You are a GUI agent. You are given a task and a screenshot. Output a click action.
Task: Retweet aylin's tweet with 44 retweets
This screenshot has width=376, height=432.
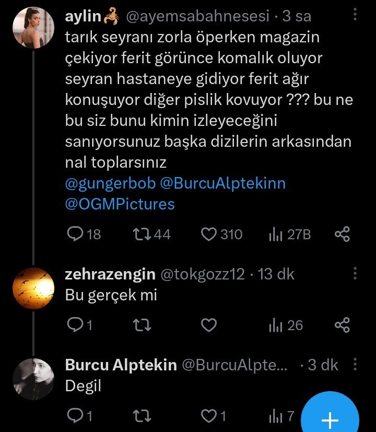pos(142,234)
